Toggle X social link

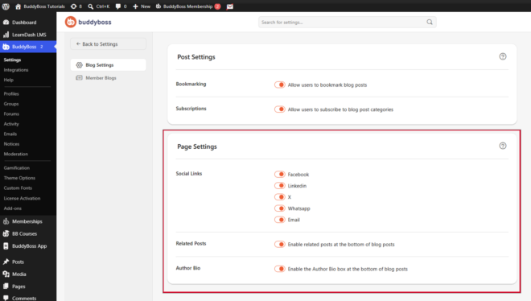click(x=280, y=197)
